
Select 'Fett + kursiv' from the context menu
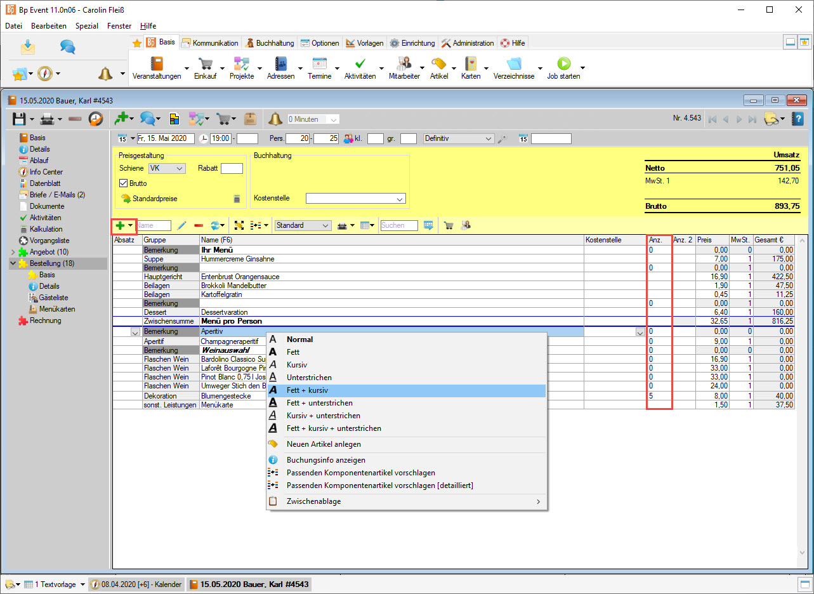click(307, 390)
